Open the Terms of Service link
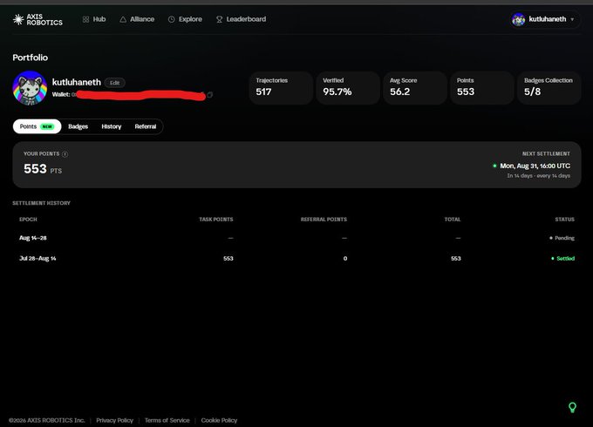This screenshot has height=427, width=593. [x=167, y=420]
